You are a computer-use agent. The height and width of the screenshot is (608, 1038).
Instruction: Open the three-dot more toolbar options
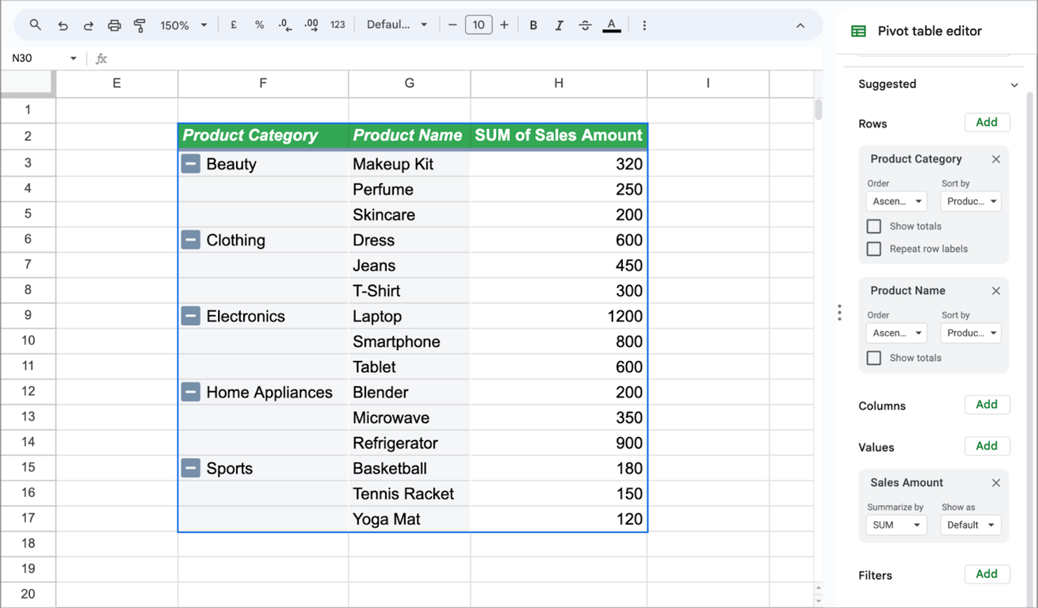[x=644, y=25]
